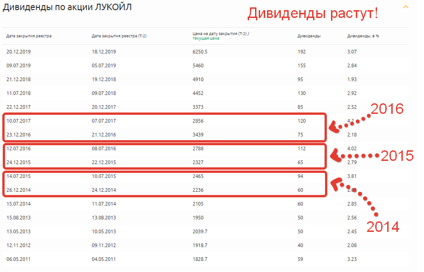Select the registry date 20.12.2019 cell
The width and height of the screenshot is (424, 272).
(x=18, y=52)
